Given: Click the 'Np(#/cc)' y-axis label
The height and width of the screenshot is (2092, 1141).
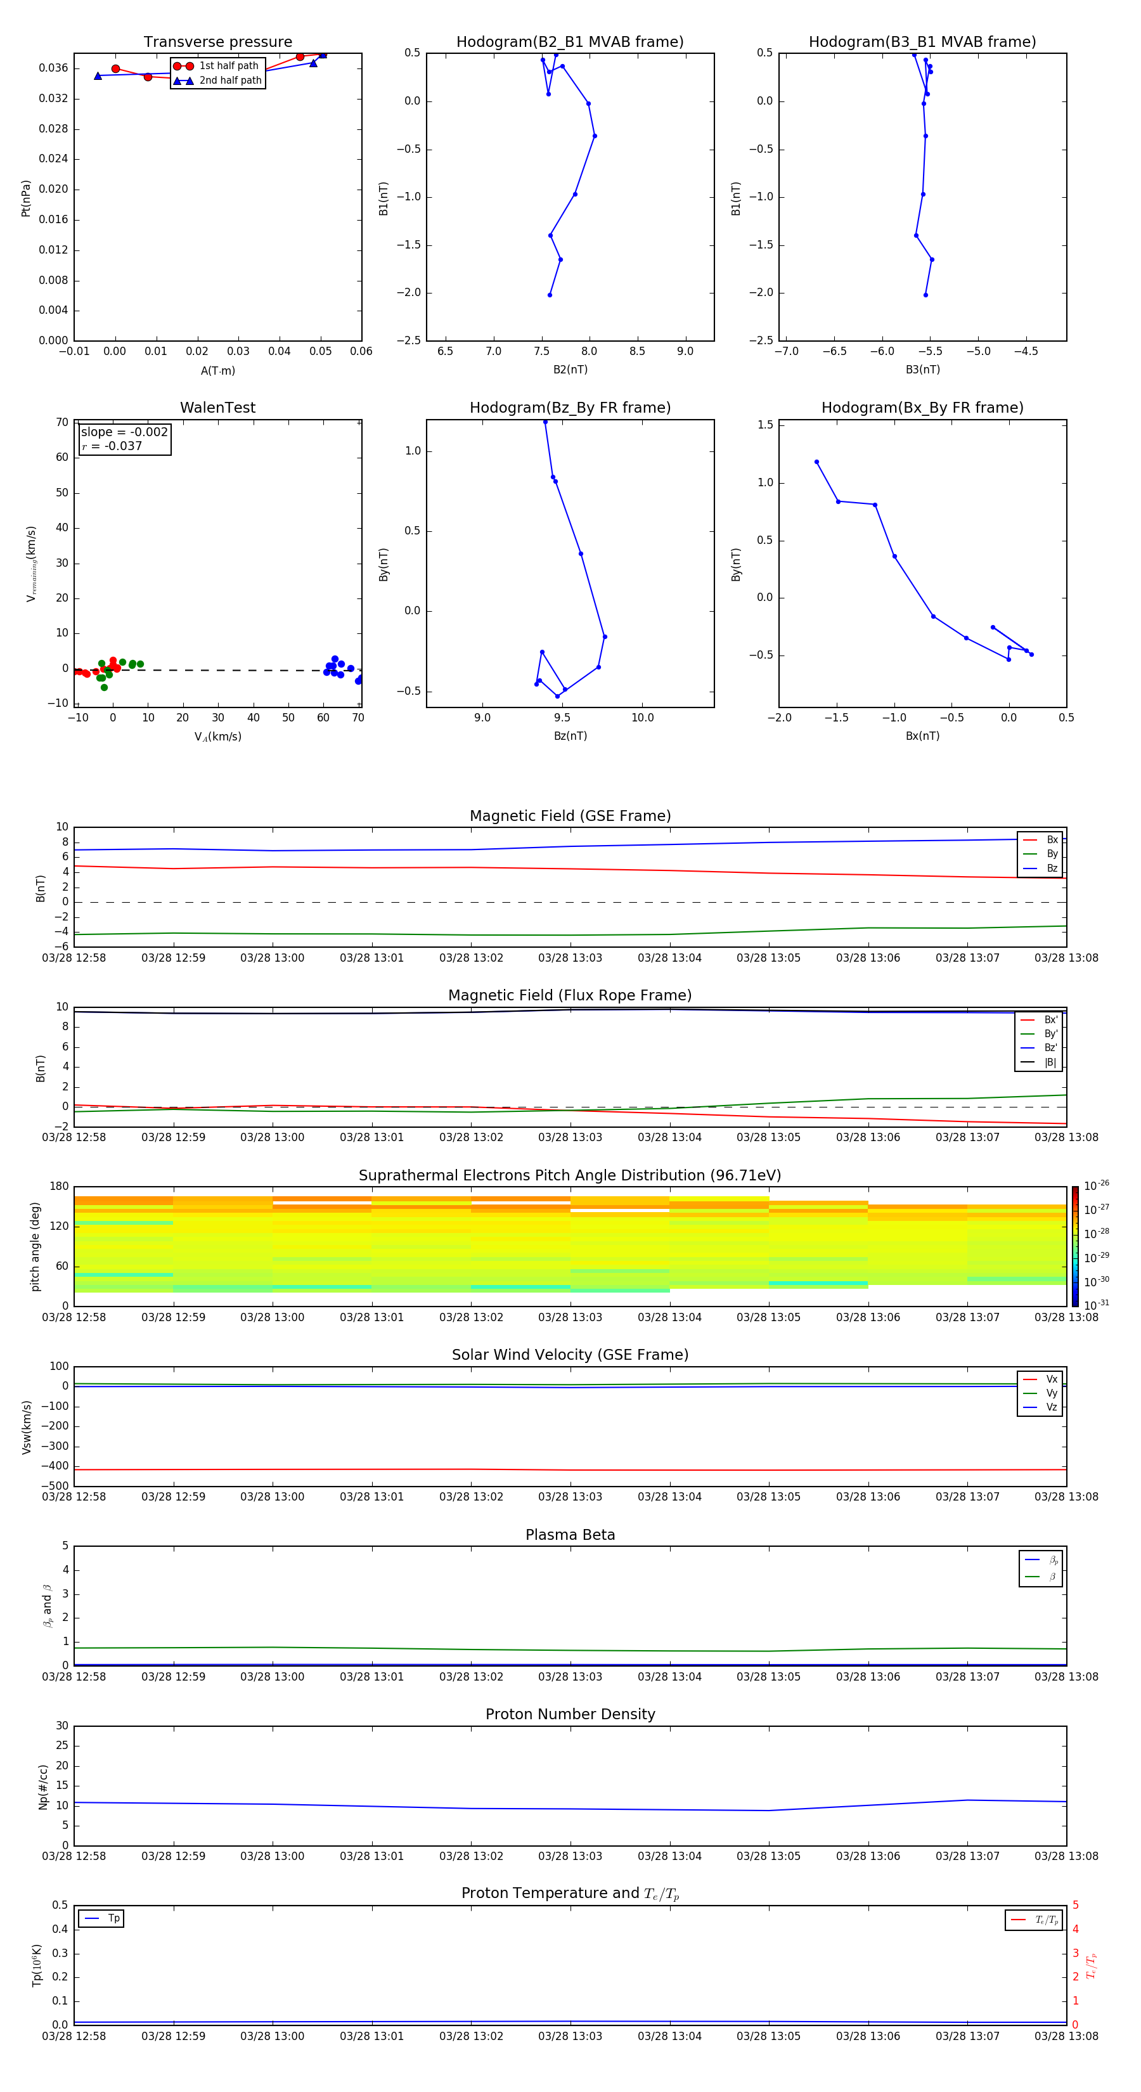Looking at the screenshot, I should (43, 1786).
